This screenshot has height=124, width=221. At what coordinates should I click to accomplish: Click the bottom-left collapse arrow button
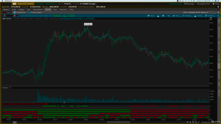tap(15, 123)
